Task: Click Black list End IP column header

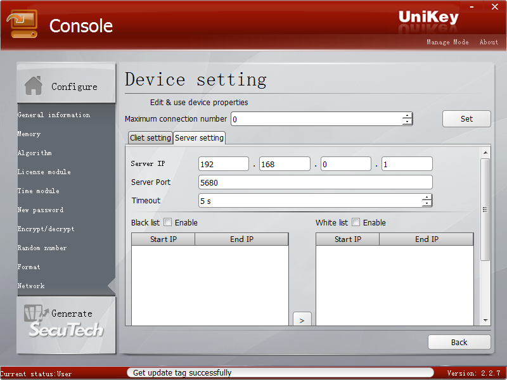Action: point(241,239)
